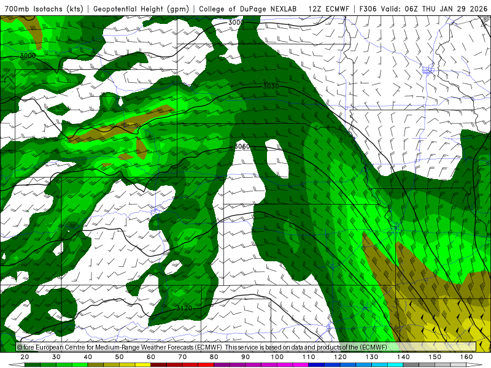
Task: Click "College of DuPage NEXLAB" header text
Action: point(248,9)
